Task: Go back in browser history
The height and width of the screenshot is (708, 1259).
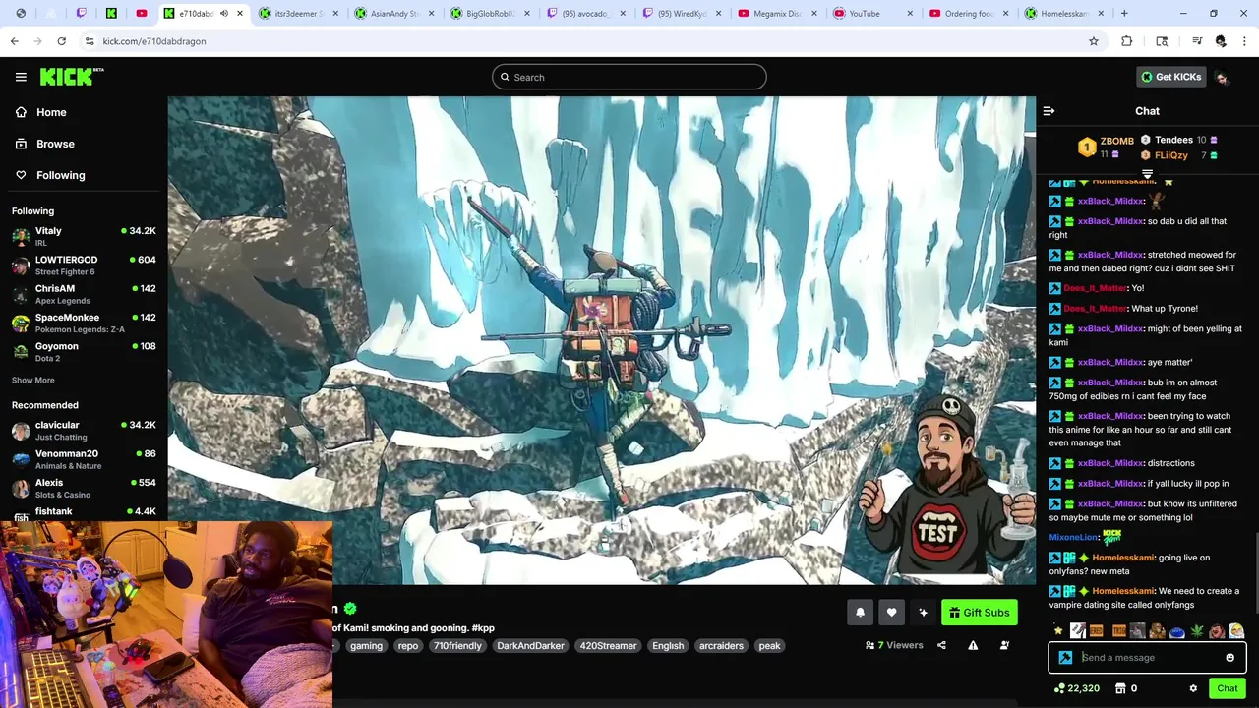Action: [14, 41]
